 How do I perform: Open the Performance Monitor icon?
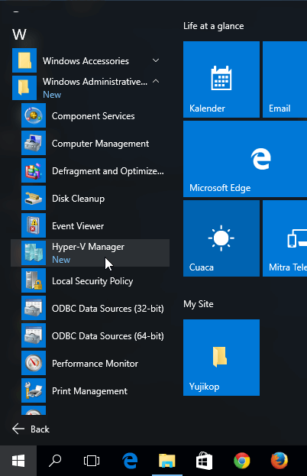(34, 363)
